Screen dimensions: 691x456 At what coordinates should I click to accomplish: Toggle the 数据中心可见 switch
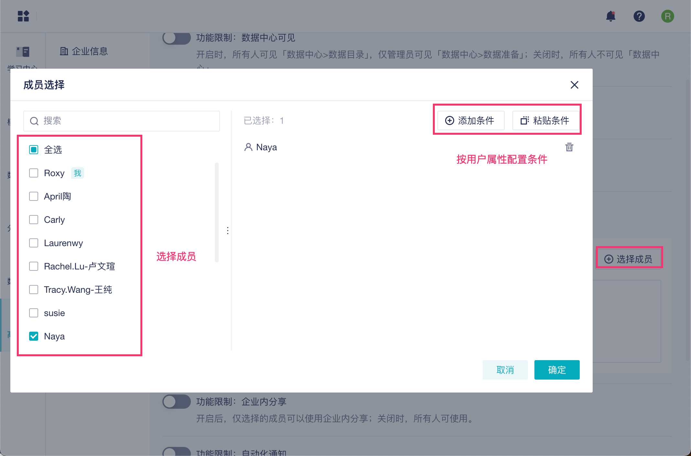pos(177,38)
